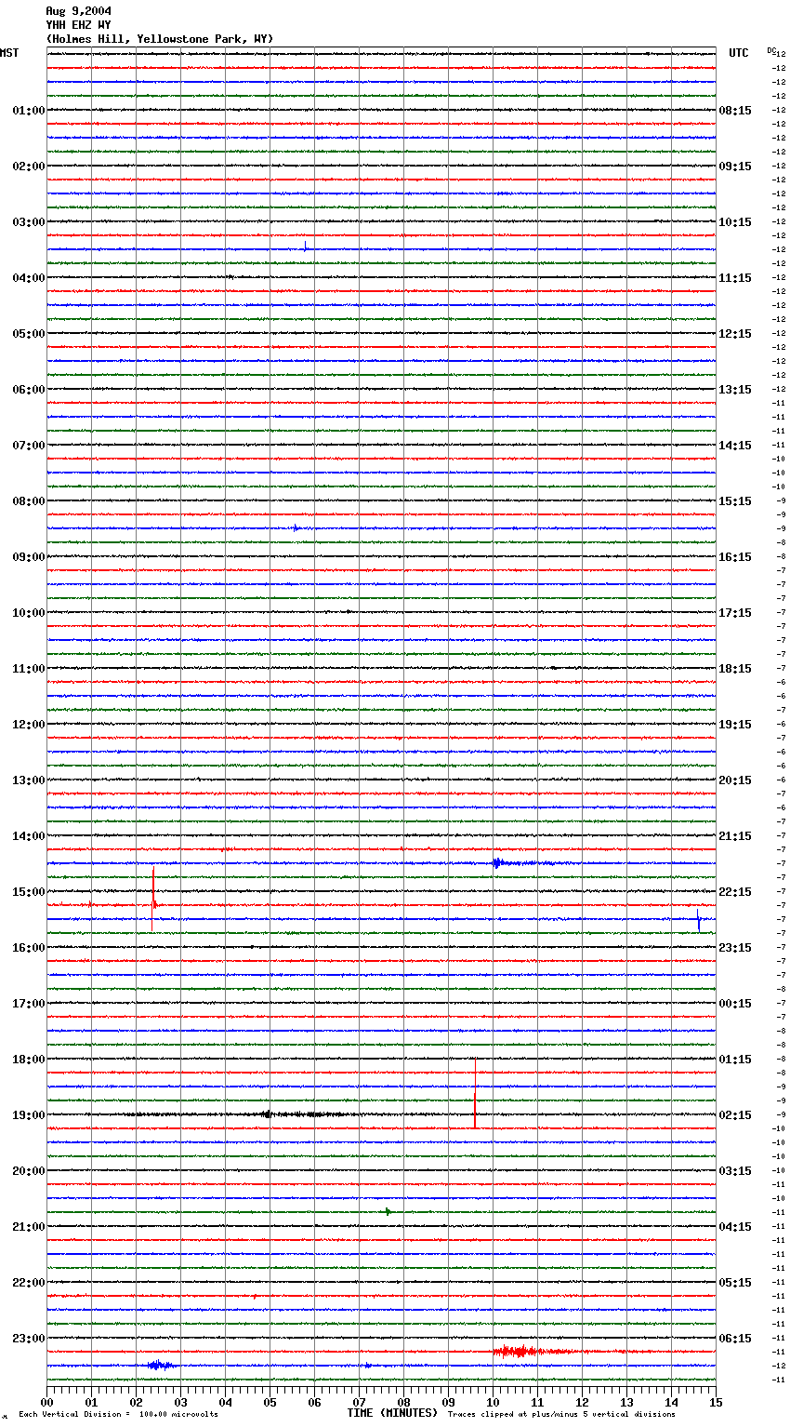Click the x-axis minute label '00'

click(x=46, y=1402)
